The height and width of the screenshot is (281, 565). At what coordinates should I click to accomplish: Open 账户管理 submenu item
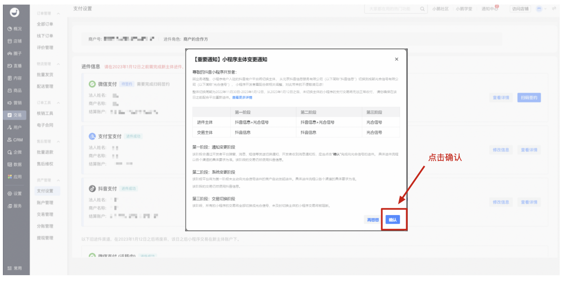tap(45, 203)
